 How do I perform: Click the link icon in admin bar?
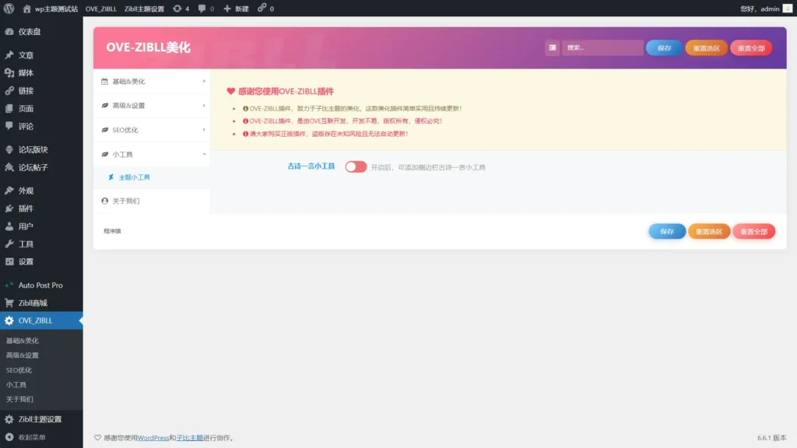pyautogui.click(x=262, y=8)
